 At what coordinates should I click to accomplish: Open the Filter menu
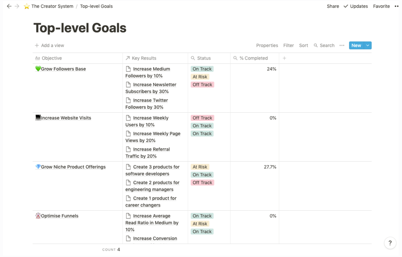coord(288,46)
